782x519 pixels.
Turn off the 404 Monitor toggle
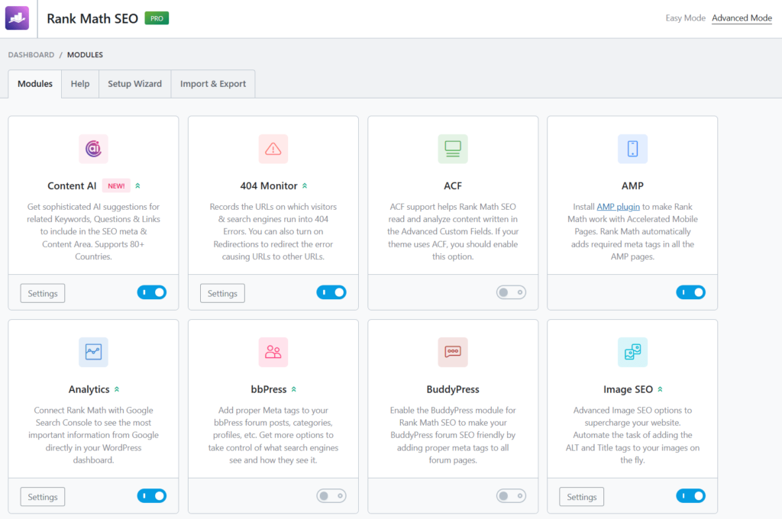pos(331,292)
